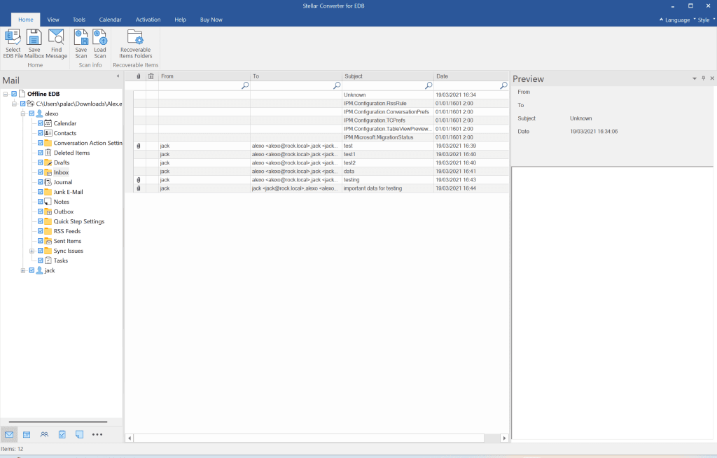Click the deleted column trash header icon
Viewport: 717px width, 458px height.
click(151, 76)
